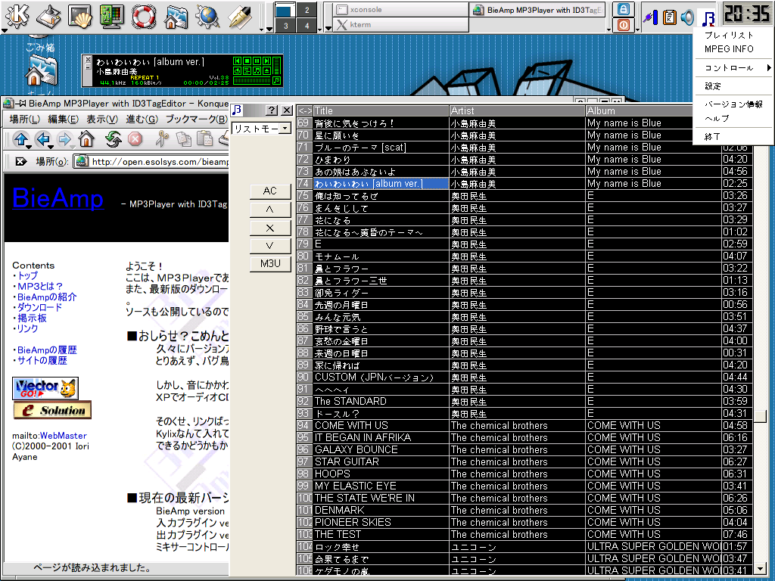Pause playback in the BieAmp mini player

(257, 61)
